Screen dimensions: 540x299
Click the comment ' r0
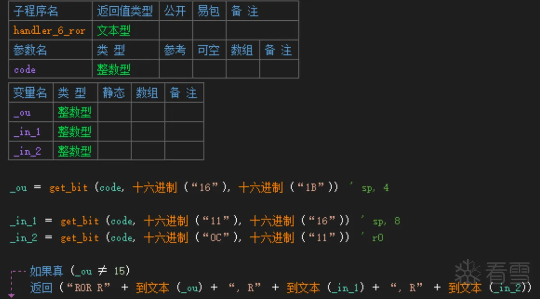373,238
